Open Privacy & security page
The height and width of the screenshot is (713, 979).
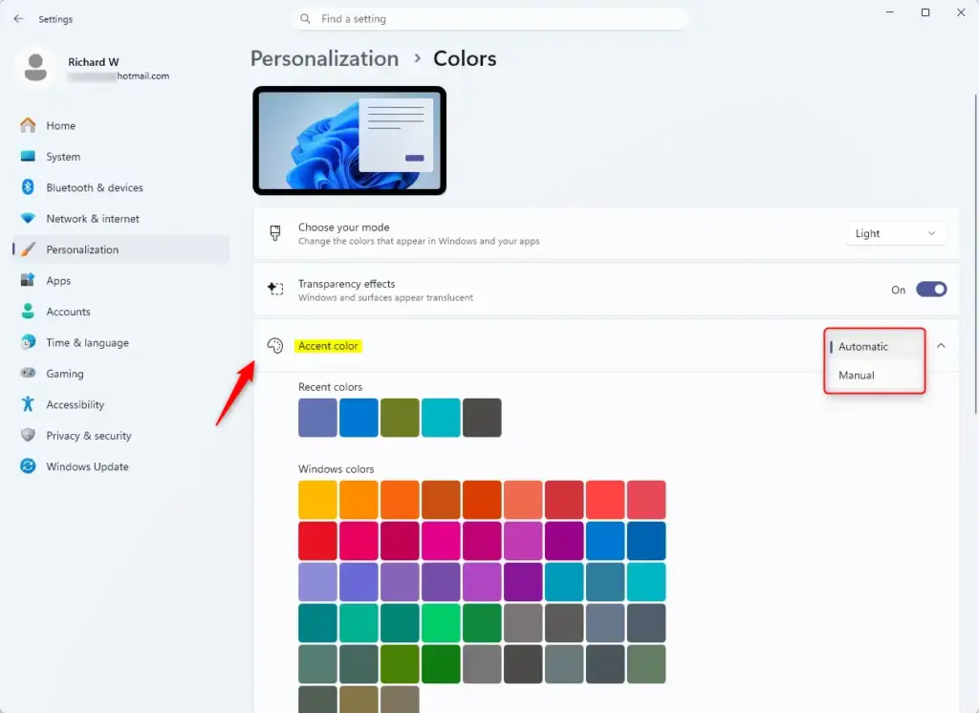pyautogui.click(x=120, y=435)
